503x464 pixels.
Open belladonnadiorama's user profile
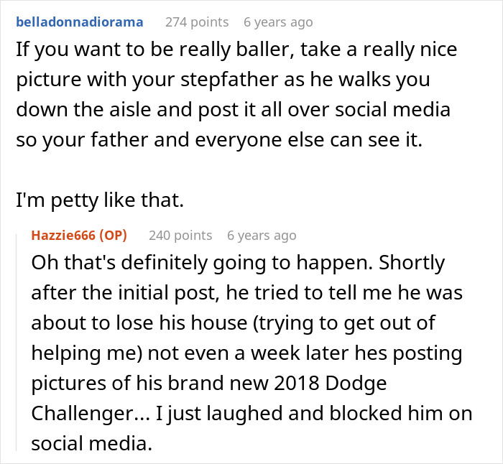tap(79, 22)
